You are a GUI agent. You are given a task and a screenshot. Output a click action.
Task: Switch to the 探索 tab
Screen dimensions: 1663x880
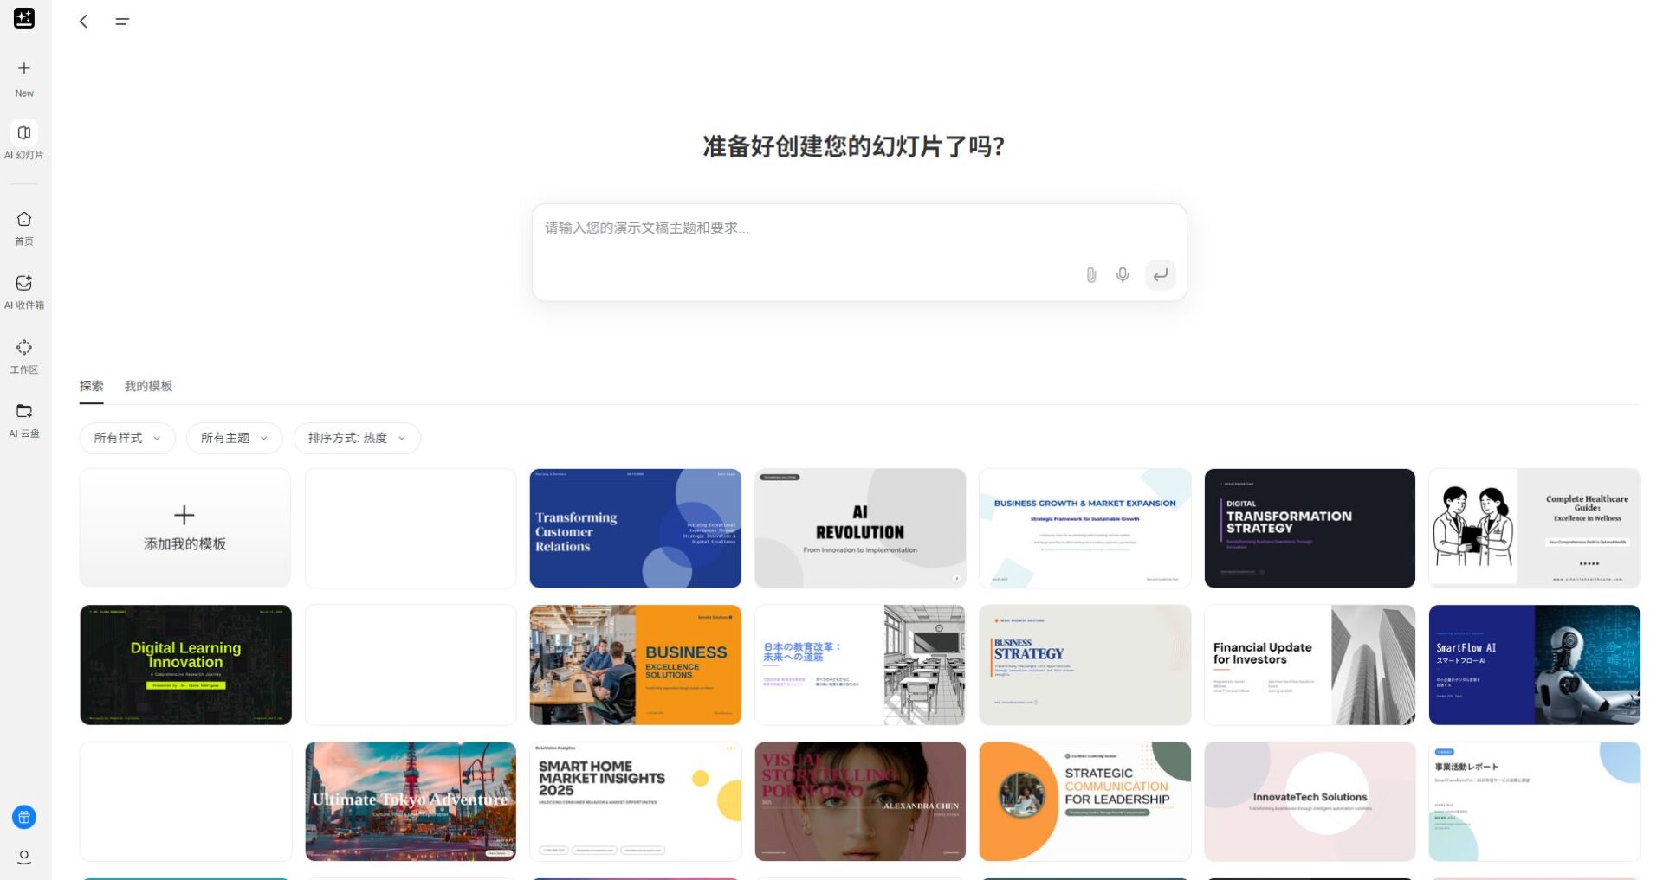point(91,386)
